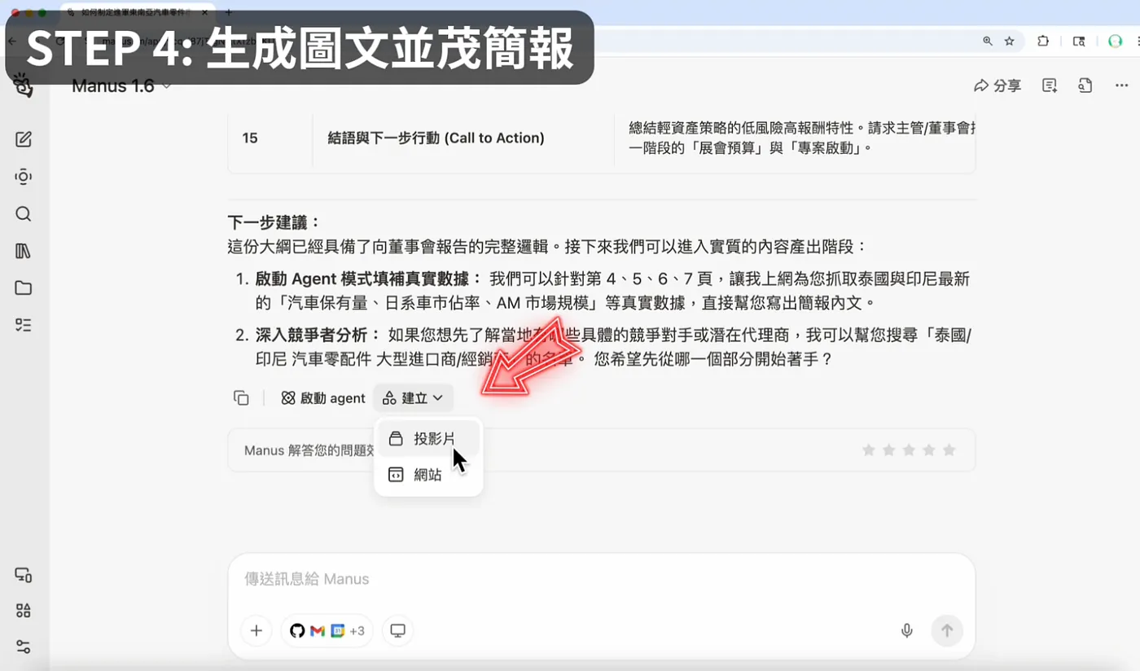Start a new task with the compose icon
This screenshot has width=1140, height=671.
[24, 139]
